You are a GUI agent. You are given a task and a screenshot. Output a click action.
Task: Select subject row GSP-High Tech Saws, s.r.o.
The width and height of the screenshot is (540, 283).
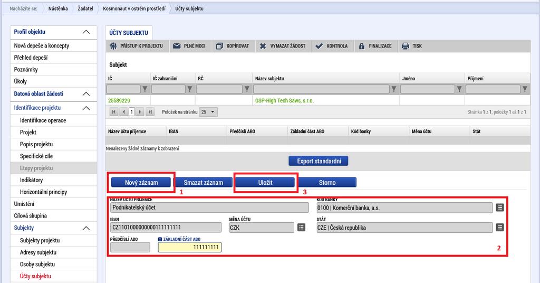(317, 101)
